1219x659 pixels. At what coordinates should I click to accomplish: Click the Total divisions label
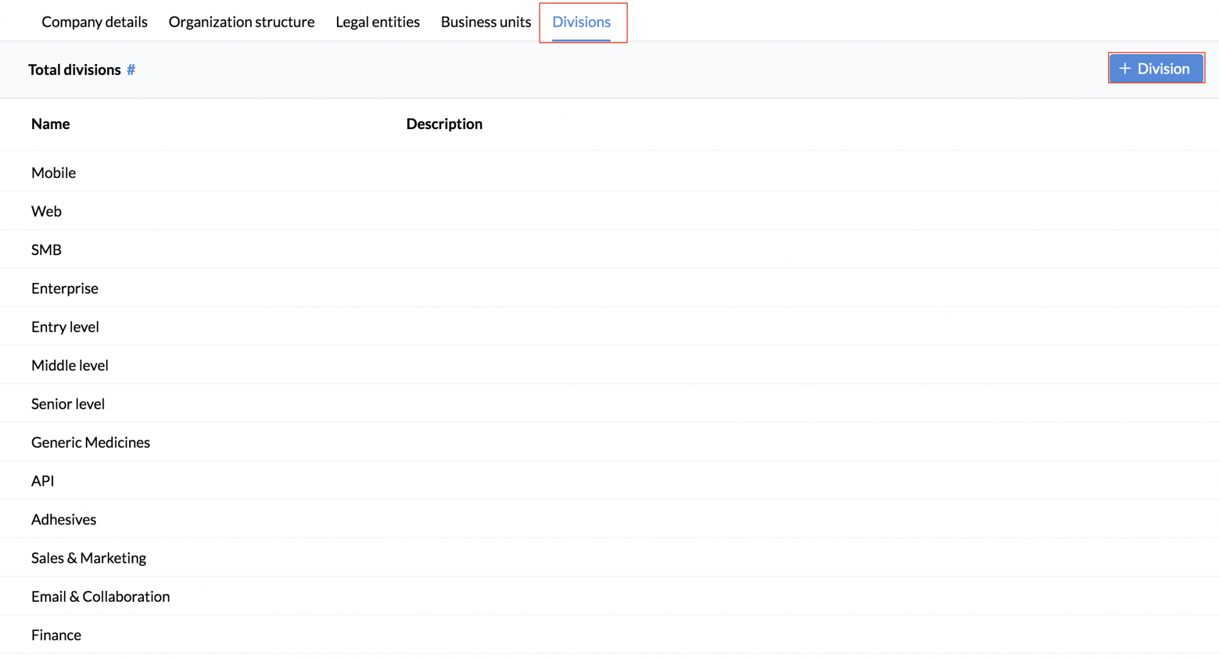pyautogui.click(x=74, y=70)
